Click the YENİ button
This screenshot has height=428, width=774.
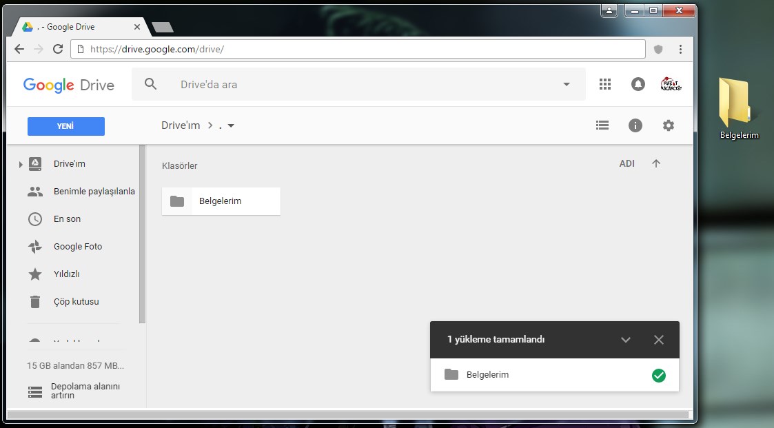coord(66,126)
